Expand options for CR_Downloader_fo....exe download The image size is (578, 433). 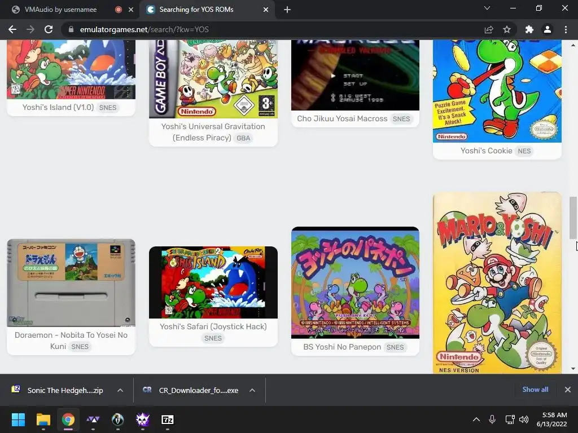252,390
